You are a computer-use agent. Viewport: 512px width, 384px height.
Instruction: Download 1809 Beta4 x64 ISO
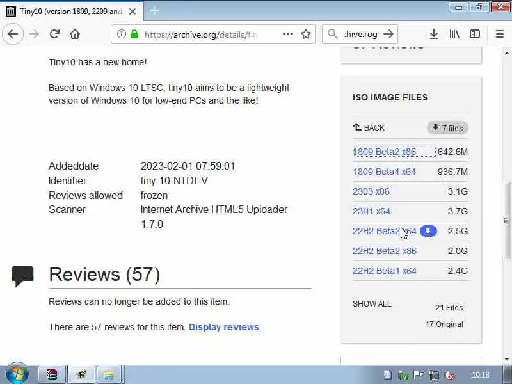[x=385, y=172]
